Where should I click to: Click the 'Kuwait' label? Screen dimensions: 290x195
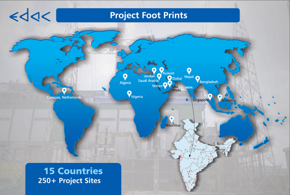coord(169,73)
